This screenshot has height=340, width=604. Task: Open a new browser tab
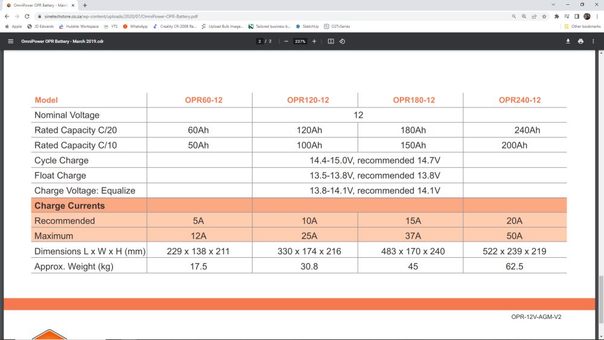[85, 5]
